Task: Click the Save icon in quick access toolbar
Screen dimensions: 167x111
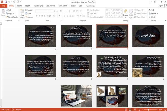Action: [x=6, y=2]
